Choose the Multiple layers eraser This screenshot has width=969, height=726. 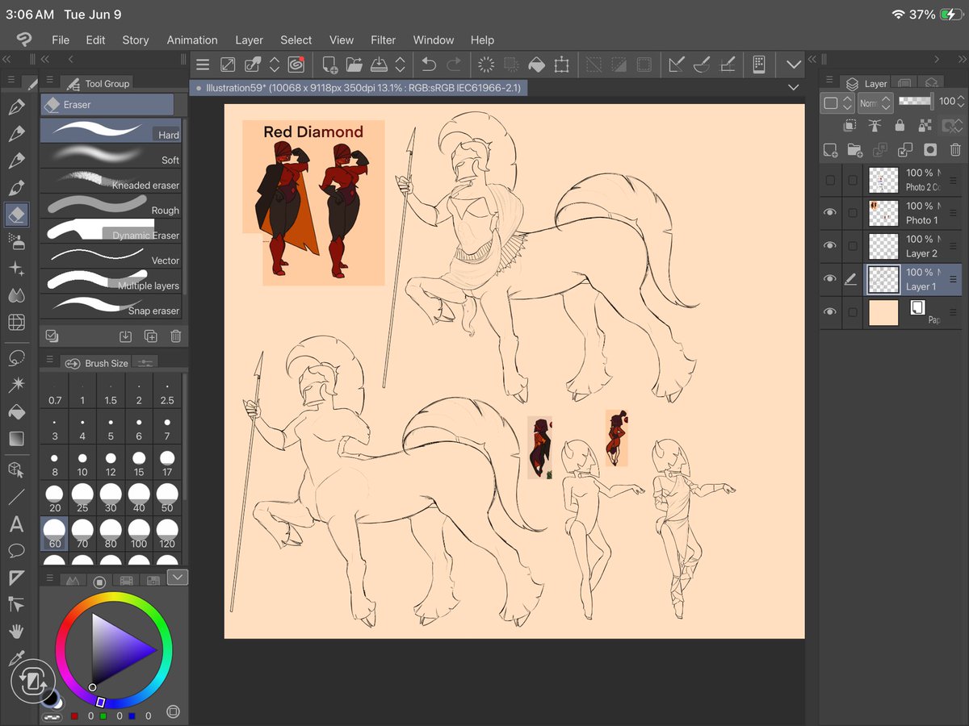pyautogui.click(x=111, y=281)
